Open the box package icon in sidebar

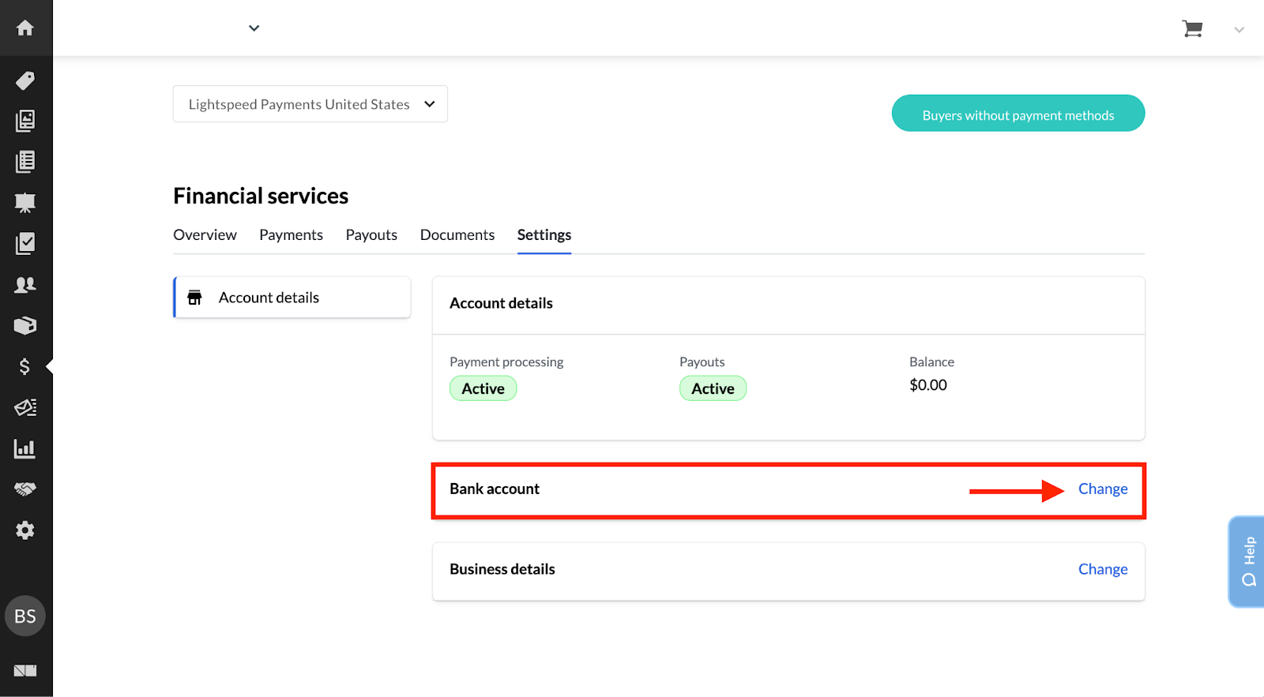click(x=25, y=325)
